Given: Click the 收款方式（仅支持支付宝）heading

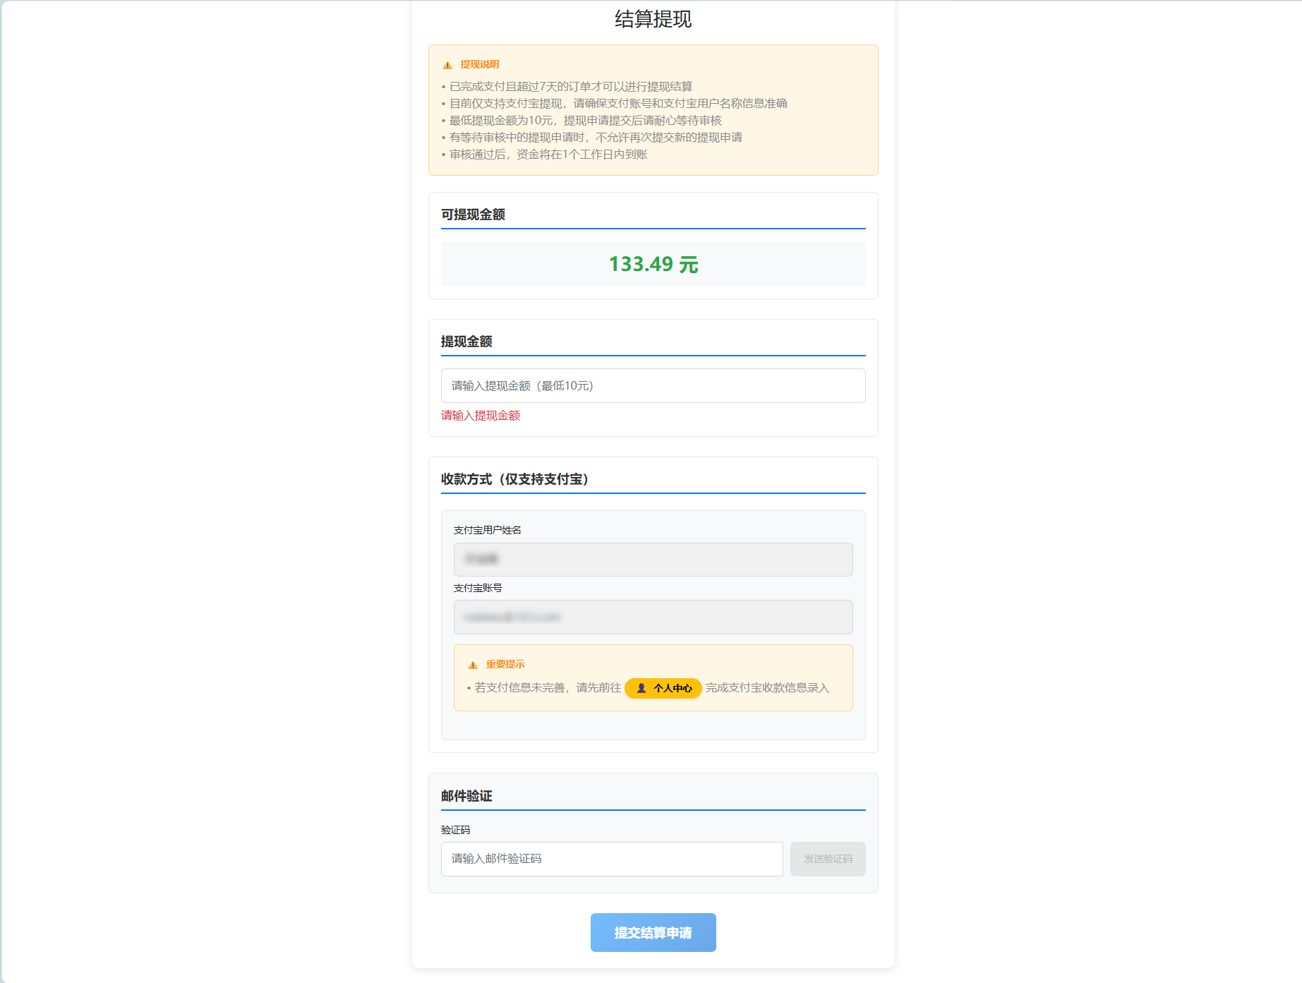Looking at the screenshot, I should 514,479.
